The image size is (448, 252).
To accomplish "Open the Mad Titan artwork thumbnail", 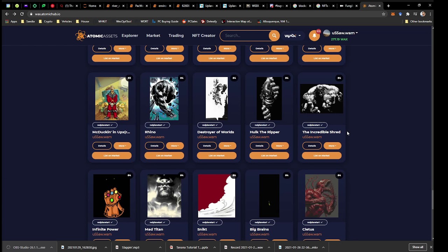I will (x=164, y=196).
